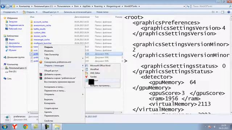
Task: Open the recent locations dropdown arrow
Action: pos(11,6)
